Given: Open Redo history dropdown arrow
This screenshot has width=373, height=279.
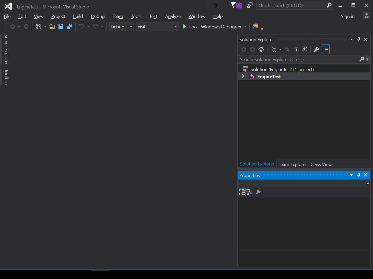Looking at the screenshot, I should coord(102,27).
